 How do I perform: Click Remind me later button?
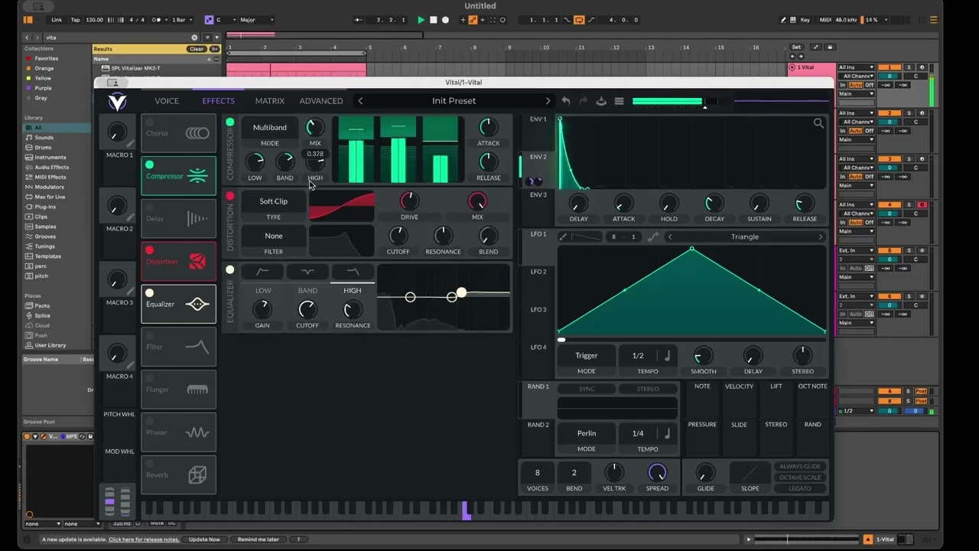[x=259, y=540]
